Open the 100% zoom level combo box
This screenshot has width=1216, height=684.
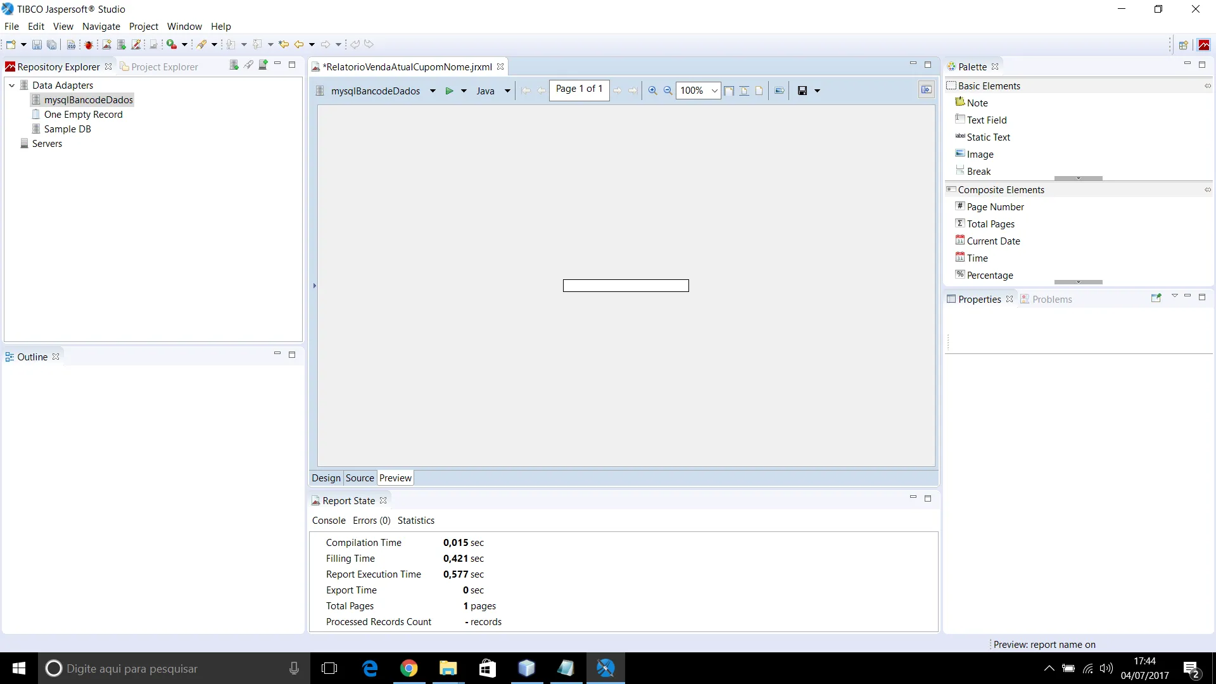[x=714, y=91]
